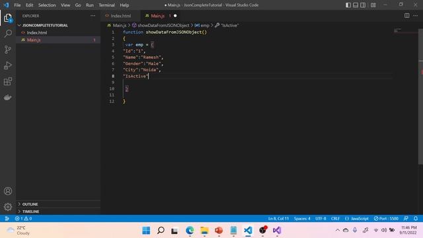Image resolution: width=423 pixels, height=238 pixels.
Task: Select Index.html in the explorer tree
Action: [x=37, y=32]
